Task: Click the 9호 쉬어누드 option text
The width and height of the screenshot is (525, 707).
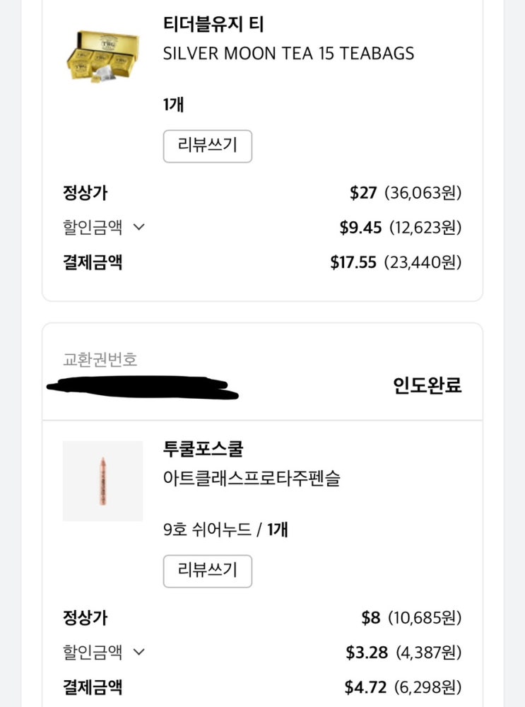Action: 206,530
